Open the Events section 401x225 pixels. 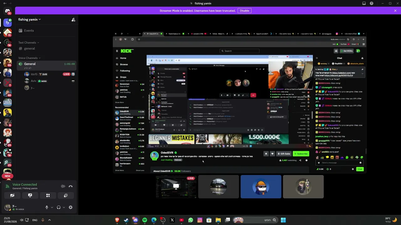coord(46,31)
